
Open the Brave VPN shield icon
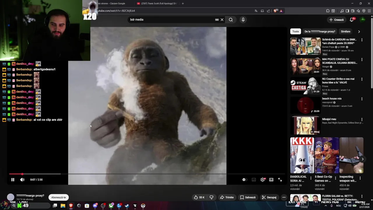(x=364, y=11)
